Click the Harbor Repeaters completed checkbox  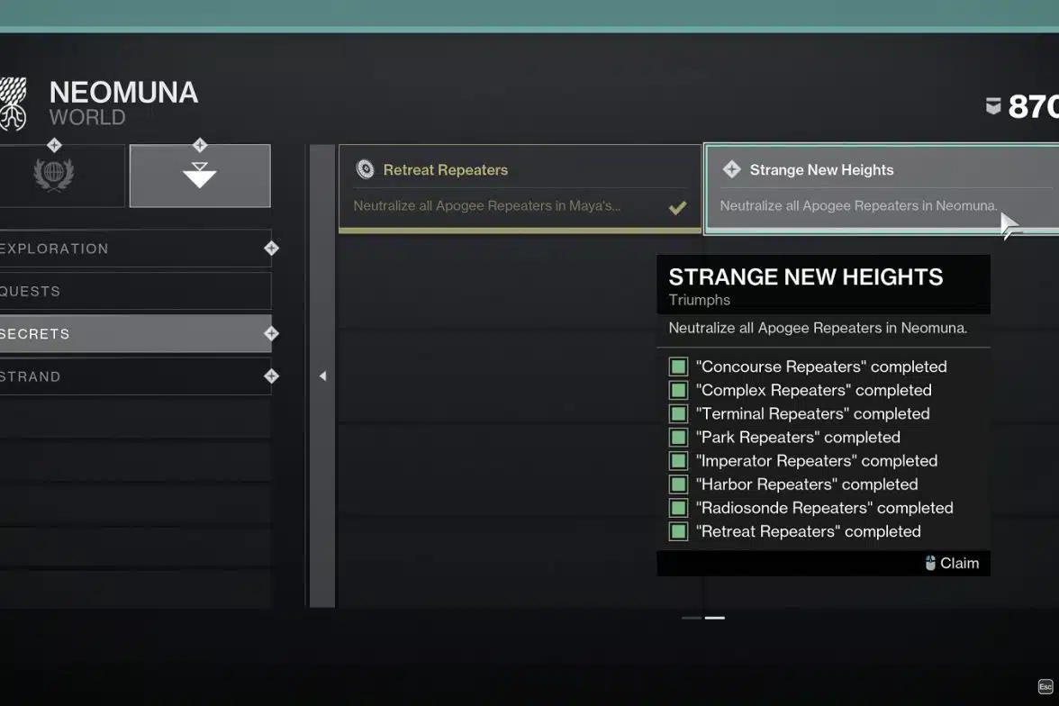(x=678, y=484)
